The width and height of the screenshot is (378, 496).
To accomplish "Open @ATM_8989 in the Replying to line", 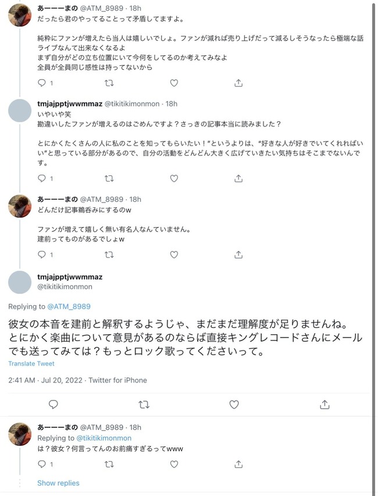I will pyautogui.click(x=67, y=306).
